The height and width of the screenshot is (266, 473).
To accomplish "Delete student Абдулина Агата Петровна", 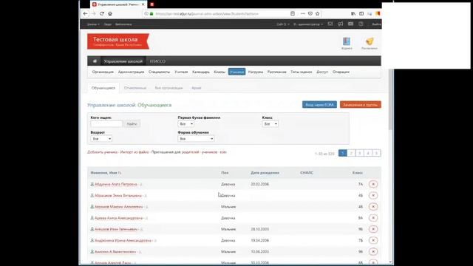I will pos(373,184).
